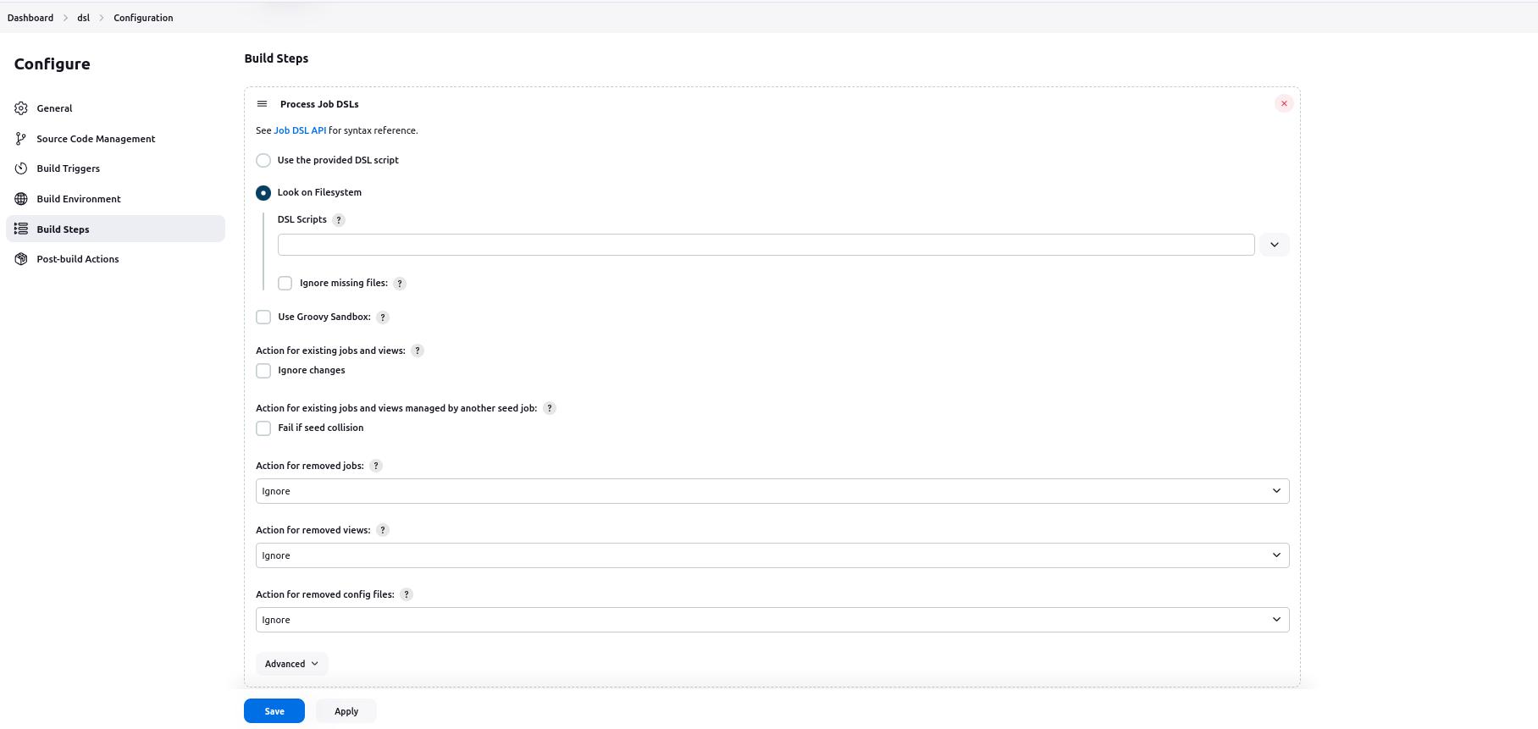This screenshot has height=729, width=1538.
Task: Click inside the DSL Scripts input field
Action: (762, 244)
